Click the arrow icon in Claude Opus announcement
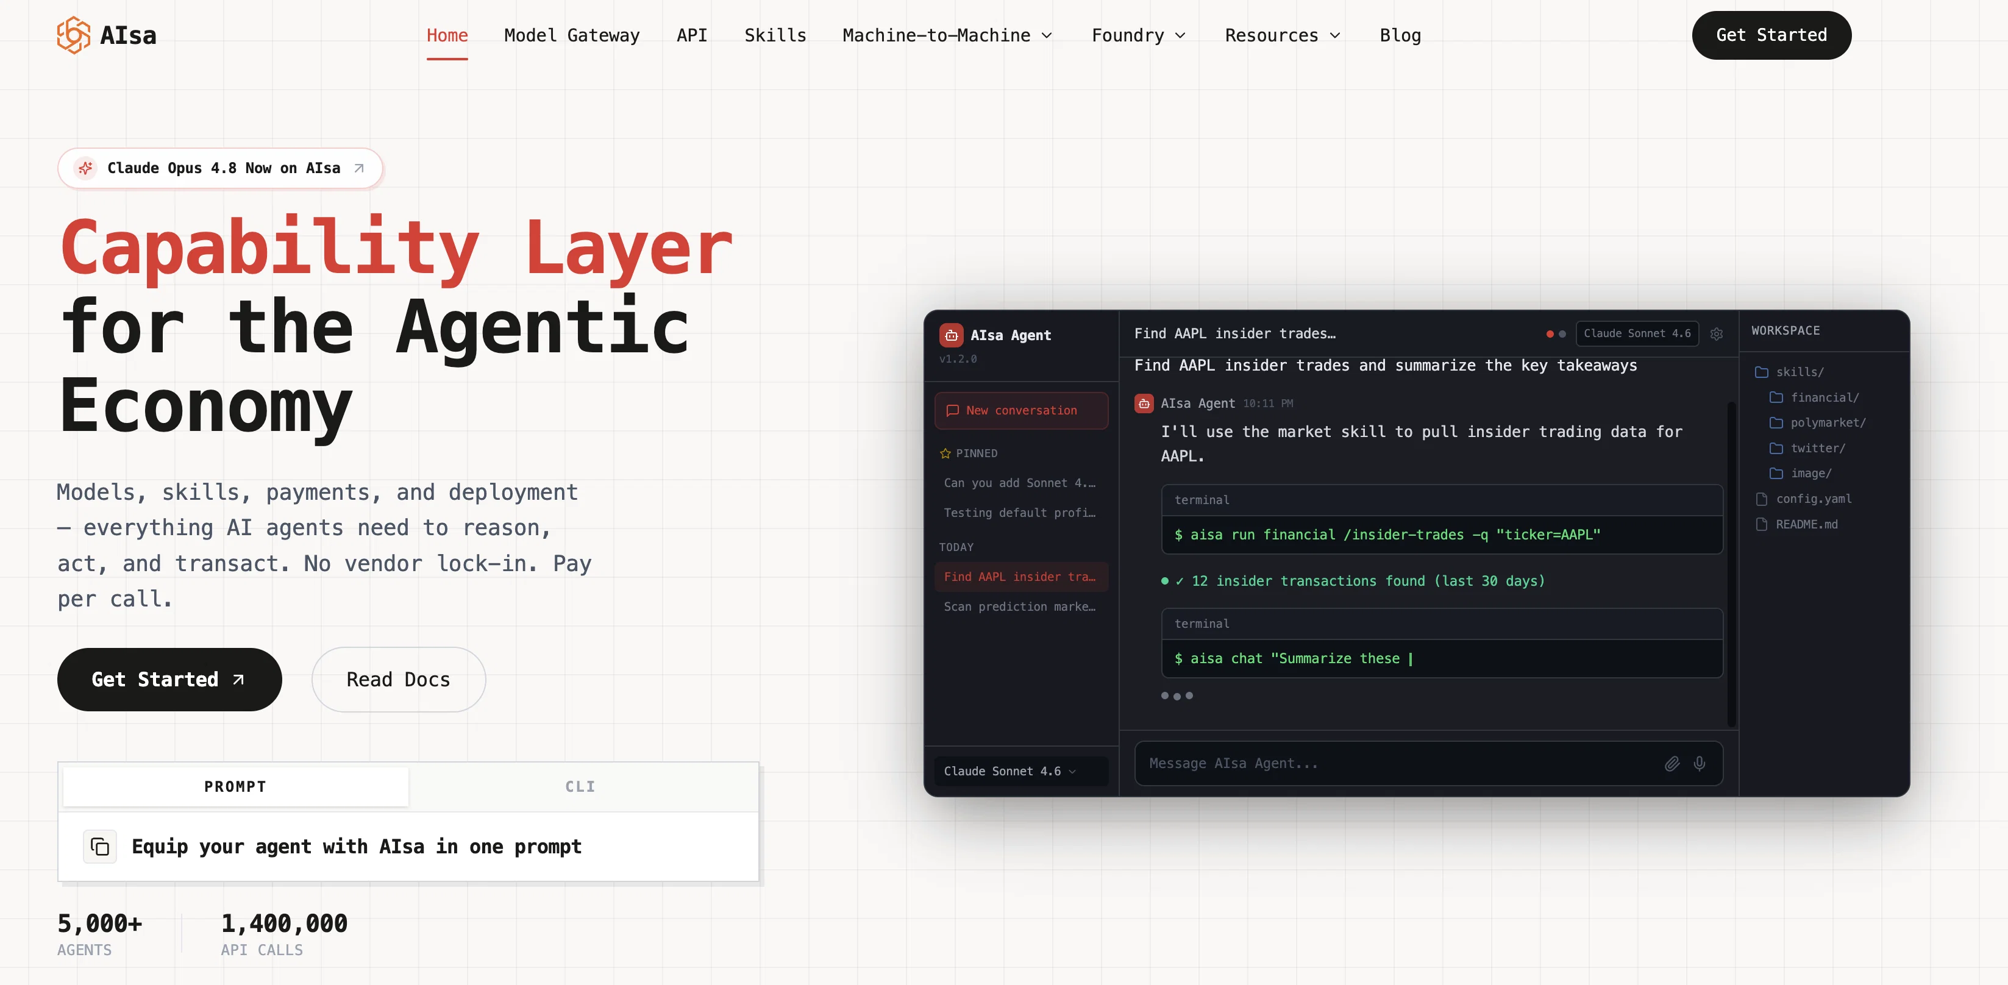 [x=358, y=168]
